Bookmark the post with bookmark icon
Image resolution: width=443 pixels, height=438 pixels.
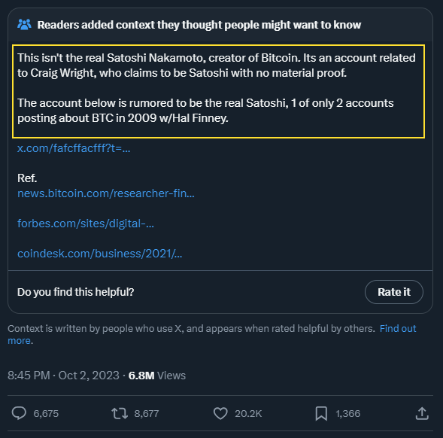321,413
